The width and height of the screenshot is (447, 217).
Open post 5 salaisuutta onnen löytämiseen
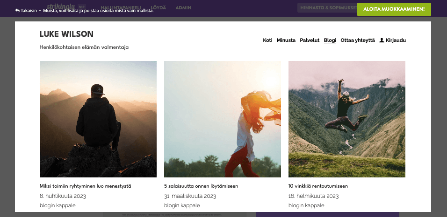pyautogui.click(x=201, y=186)
